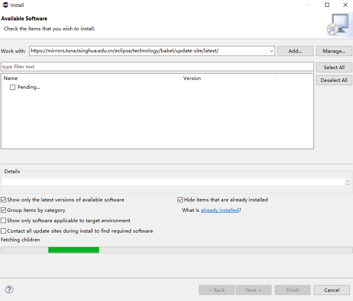
Task: Uncheck Hide items that are already installed
Action: point(180,199)
